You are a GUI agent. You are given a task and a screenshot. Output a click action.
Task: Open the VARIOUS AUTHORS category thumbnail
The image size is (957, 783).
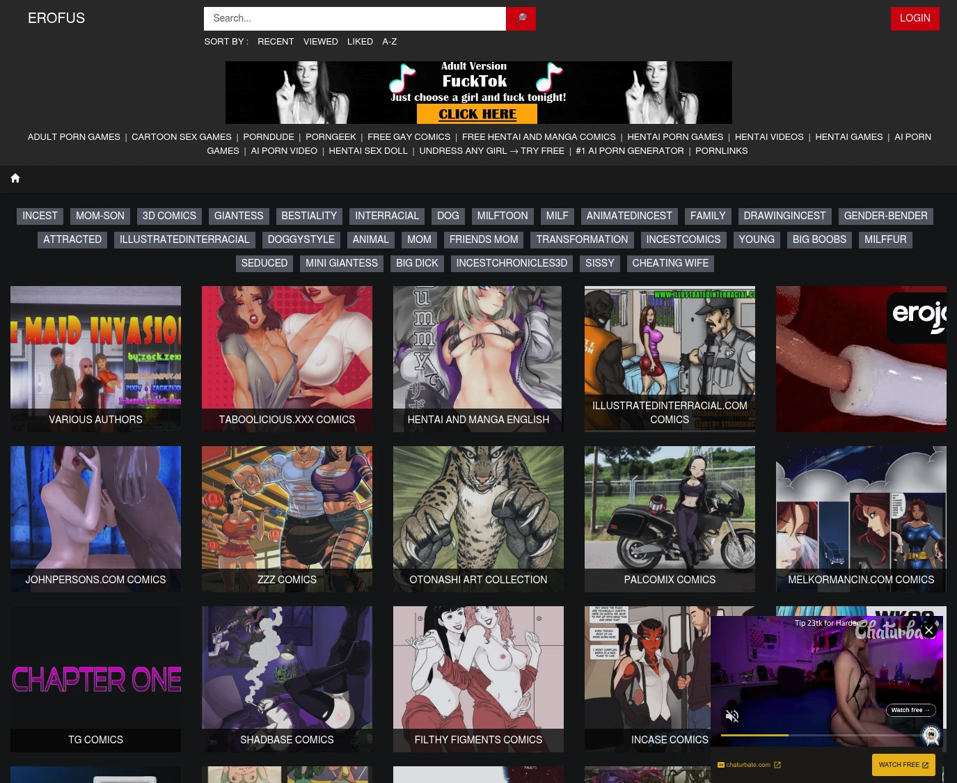tap(95, 359)
